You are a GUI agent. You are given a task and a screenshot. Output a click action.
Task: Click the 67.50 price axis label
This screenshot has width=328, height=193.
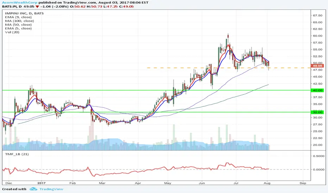pos(317,15)
